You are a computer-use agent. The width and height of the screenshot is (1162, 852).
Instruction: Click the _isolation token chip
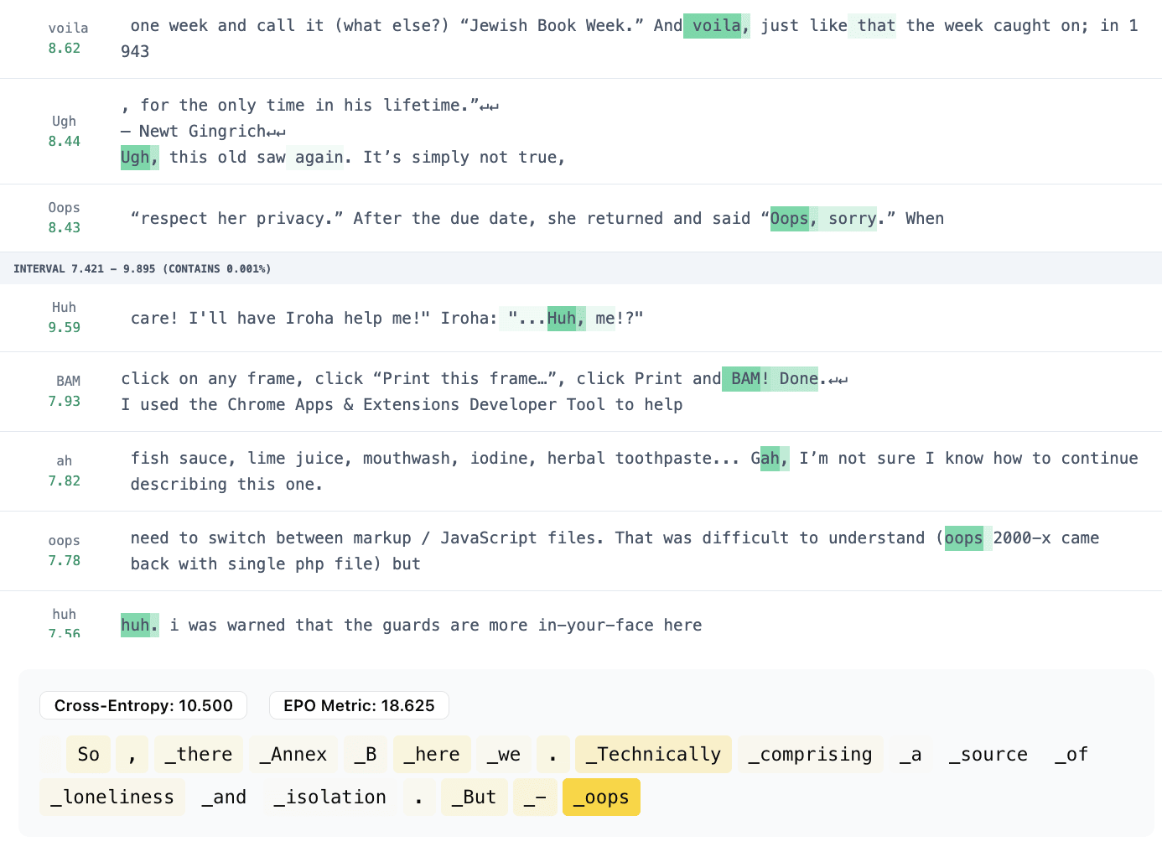click(x=330, y=797)
